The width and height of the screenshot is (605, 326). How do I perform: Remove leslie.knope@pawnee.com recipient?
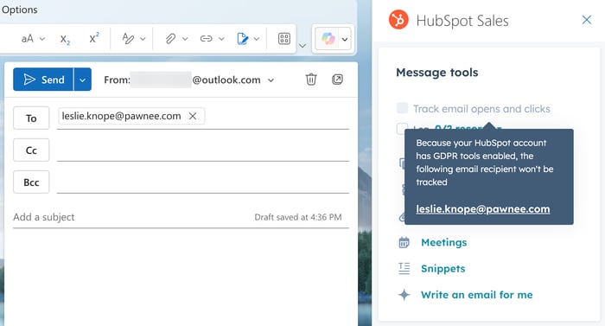pos(193,116)
